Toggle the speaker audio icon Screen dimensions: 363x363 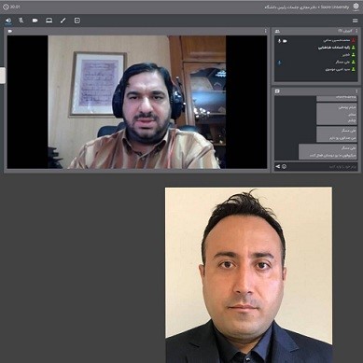[x=8, y=21]
